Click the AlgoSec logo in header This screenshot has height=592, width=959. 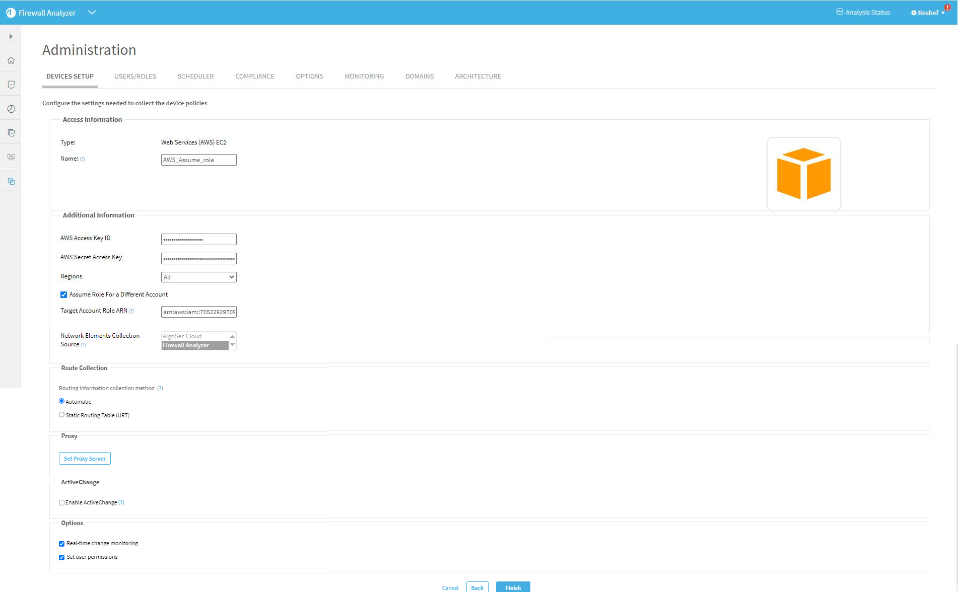pyautogui.click(x=11, y=13)
